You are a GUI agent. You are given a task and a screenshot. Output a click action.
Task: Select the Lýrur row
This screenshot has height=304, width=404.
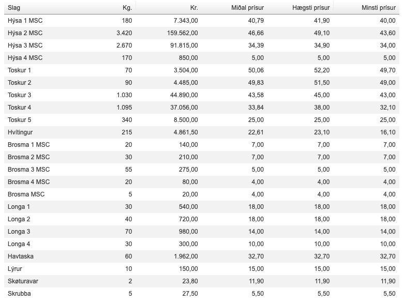point(202,269)
